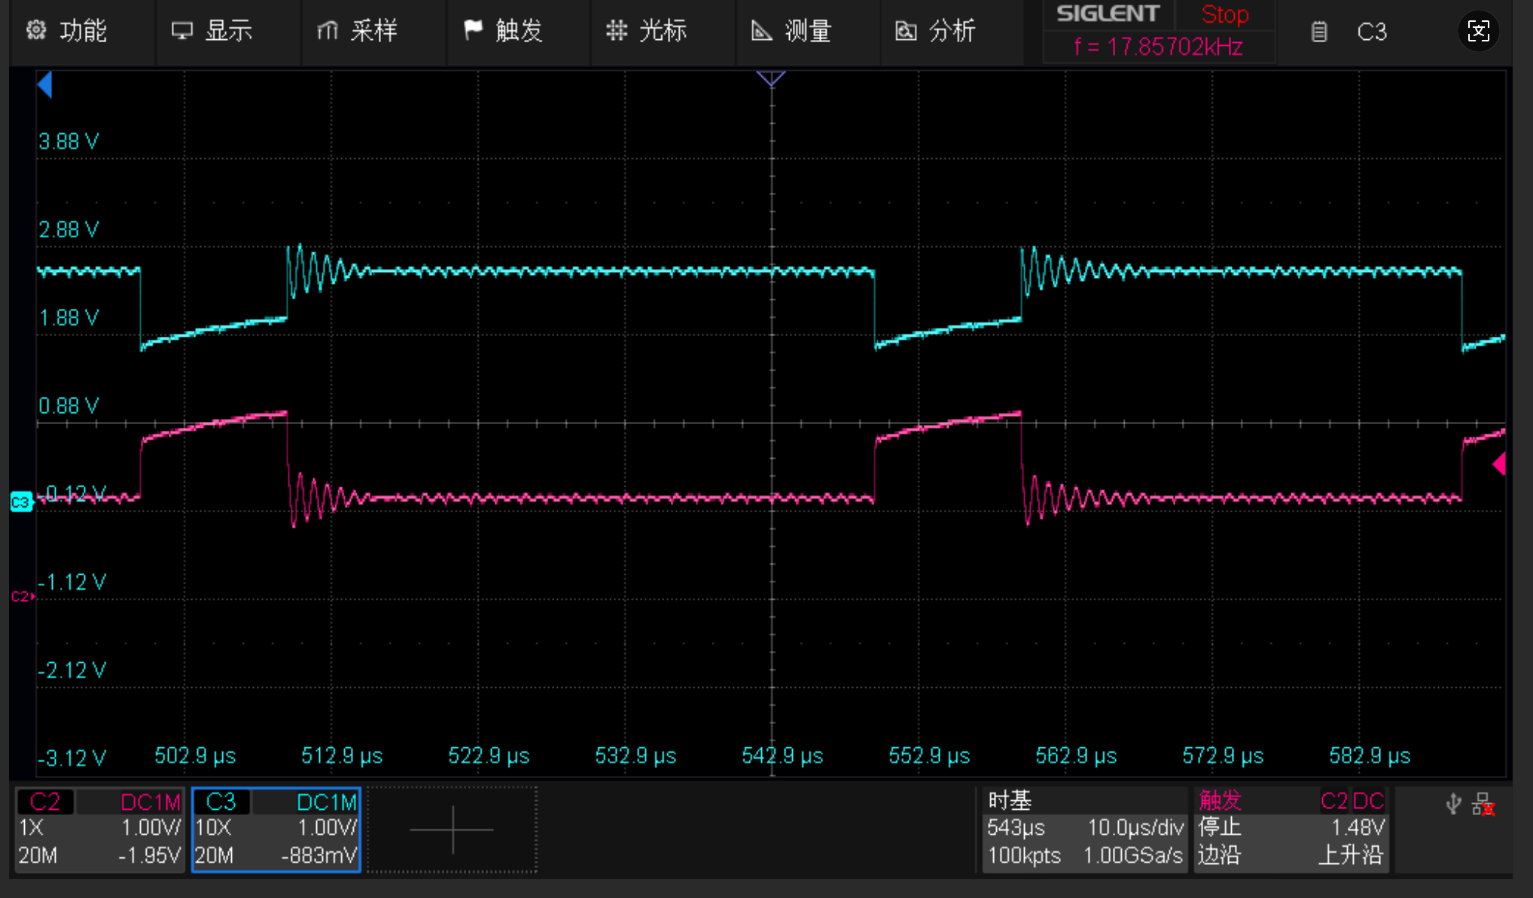Click the 542.9 µs time axis label

pos(782,756)
